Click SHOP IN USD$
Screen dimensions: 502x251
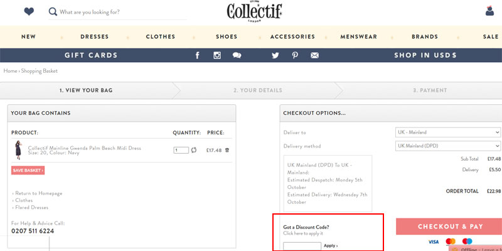click(x=425, y=55)
